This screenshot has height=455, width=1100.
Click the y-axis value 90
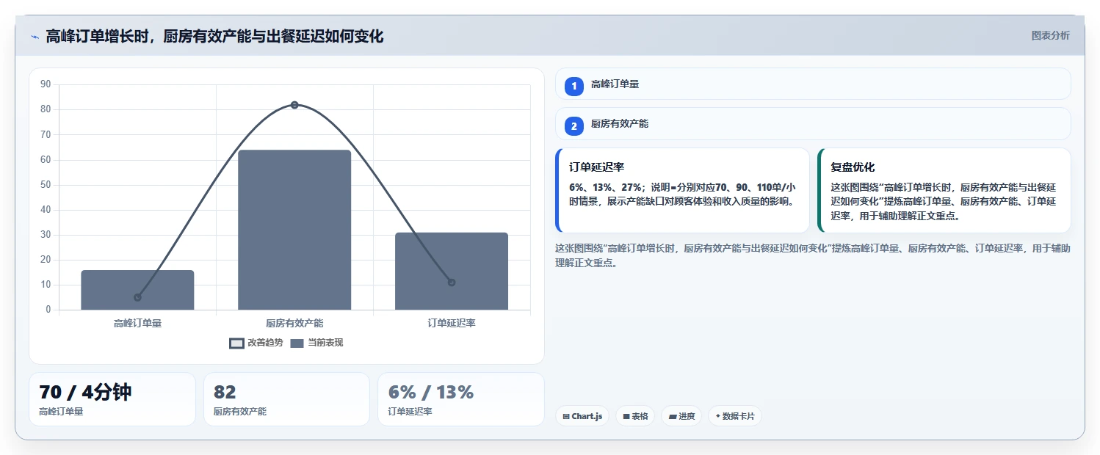pos(46,84)
